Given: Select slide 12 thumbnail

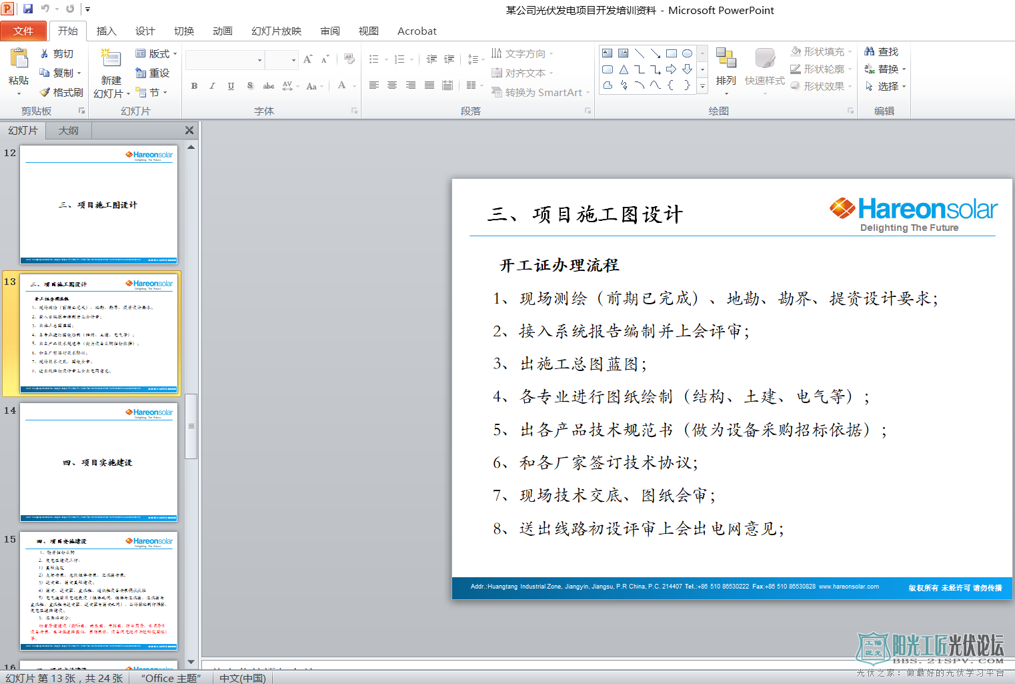Looking at the screenshot, I should click(x=99, y=204).
